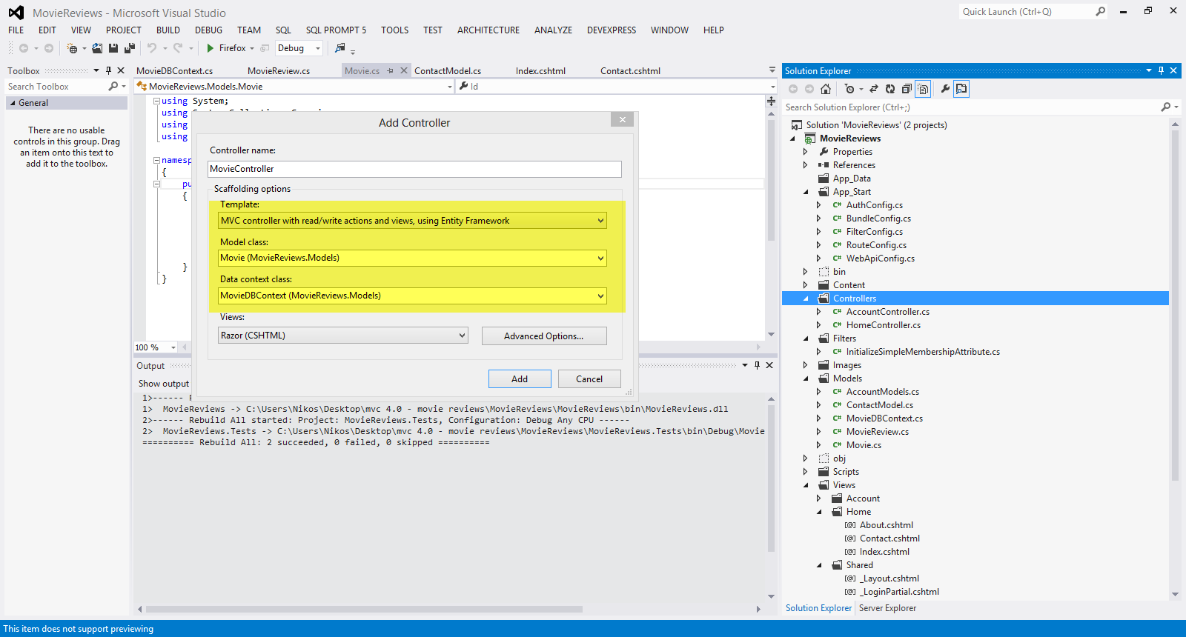Select _Layout.cshtml in the Shared folder
The width and height of the screenshot is (1186, 637).
pos(889,578)
